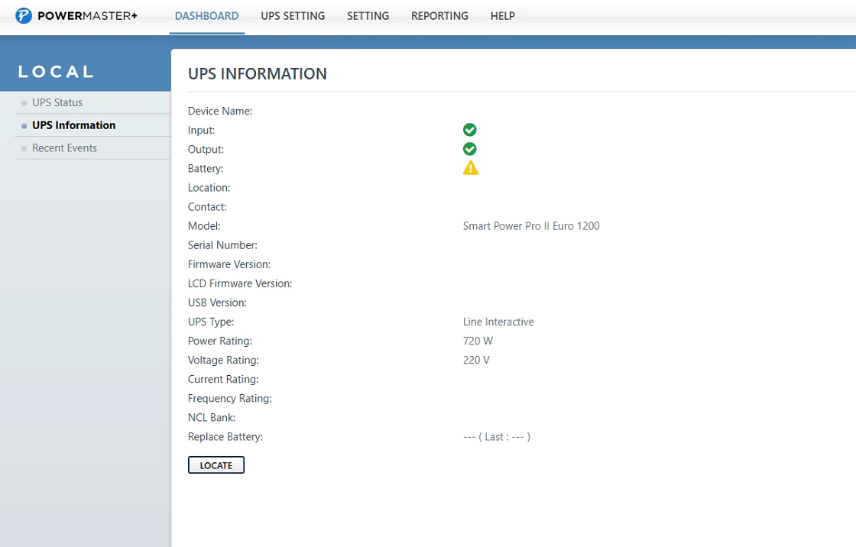Open the Help menu

[x=502, y=16]
